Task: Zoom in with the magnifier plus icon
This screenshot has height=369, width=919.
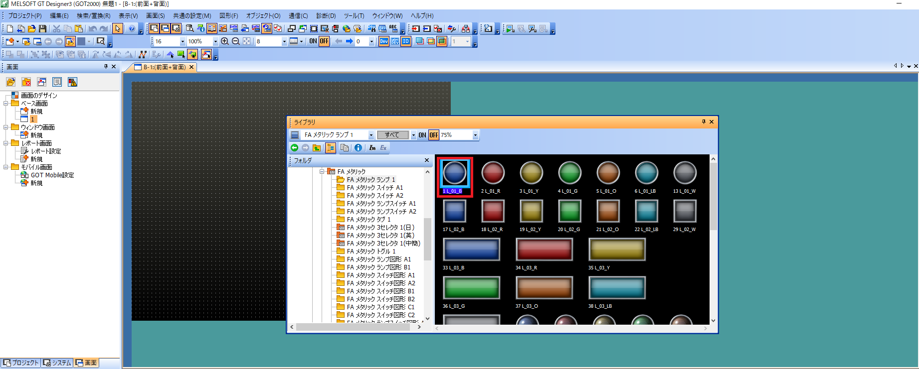Action: click(x=225, y=41)
